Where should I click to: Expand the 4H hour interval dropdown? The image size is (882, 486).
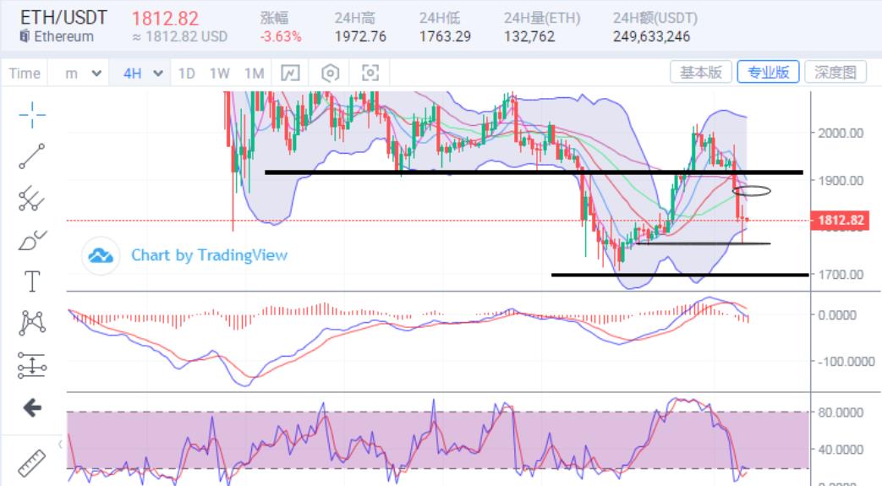[x=142, y=73]
